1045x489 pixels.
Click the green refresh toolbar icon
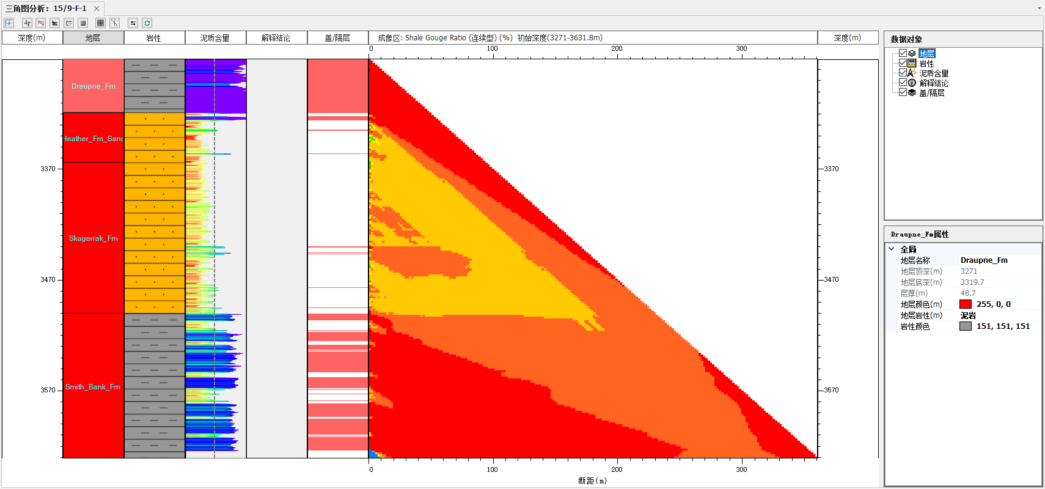tap(147, 23)
